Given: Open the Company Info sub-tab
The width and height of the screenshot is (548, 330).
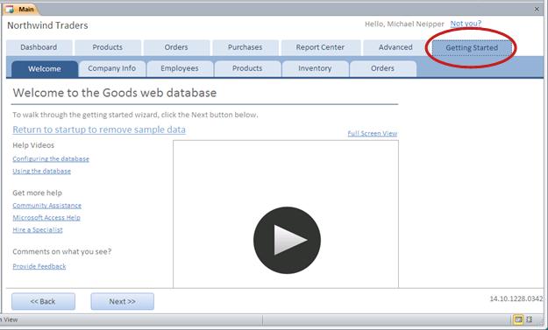Looking at the screenshot, I should click(x=112, y=69).
